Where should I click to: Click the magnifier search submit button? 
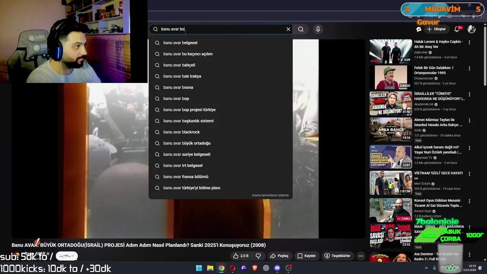pyautogui.click(x=301, y=29)
